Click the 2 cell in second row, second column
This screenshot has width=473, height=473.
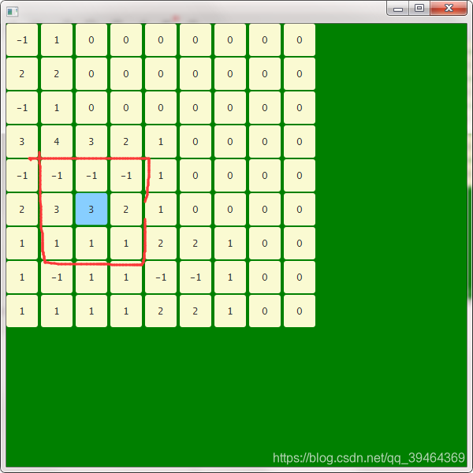pyautogui.click(x=57, y=73)
